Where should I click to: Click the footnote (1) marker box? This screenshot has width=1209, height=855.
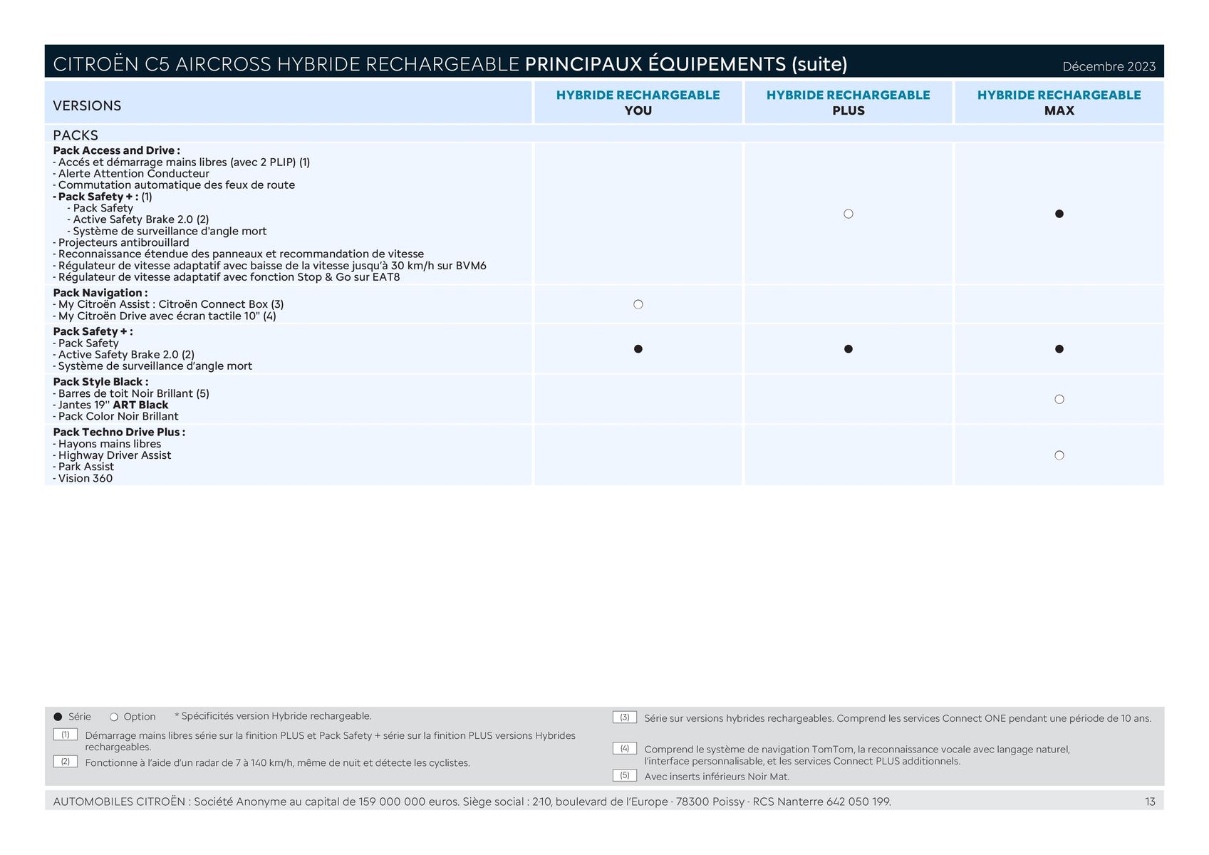pyautogui.click(x=66, y=735)
